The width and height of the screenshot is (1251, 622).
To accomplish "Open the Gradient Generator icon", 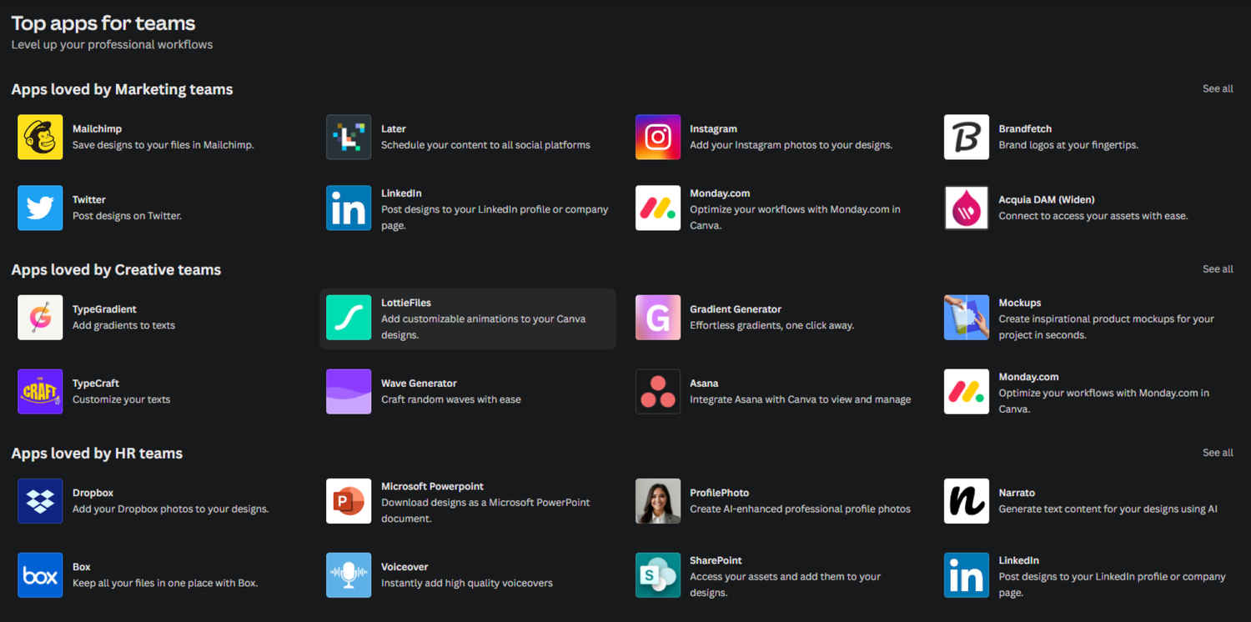I will pos(657,318).
